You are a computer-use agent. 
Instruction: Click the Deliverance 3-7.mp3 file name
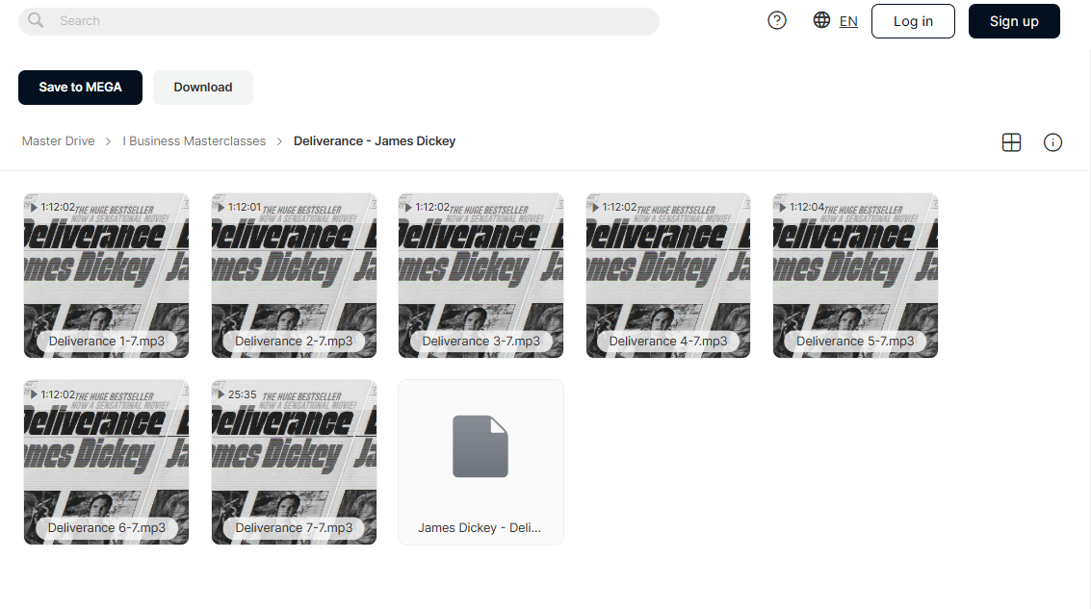(481, 342)
